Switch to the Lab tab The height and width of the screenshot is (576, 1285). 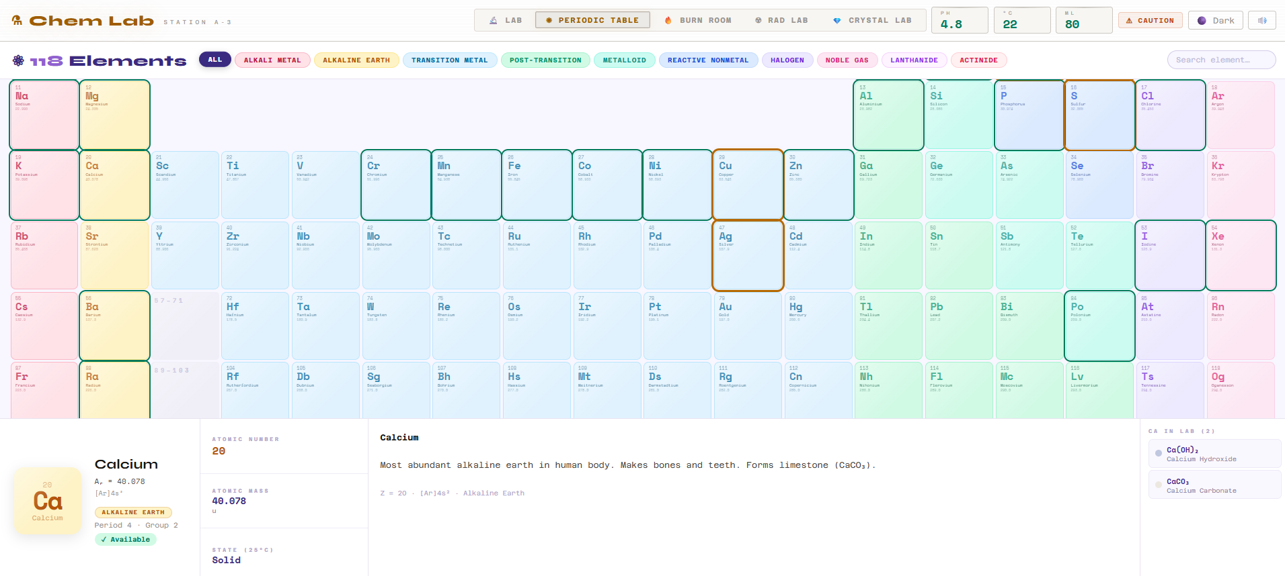[505, 20]
